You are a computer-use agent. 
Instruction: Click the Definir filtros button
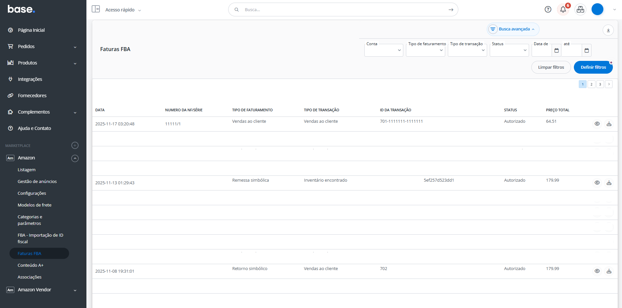coord(593,67)
